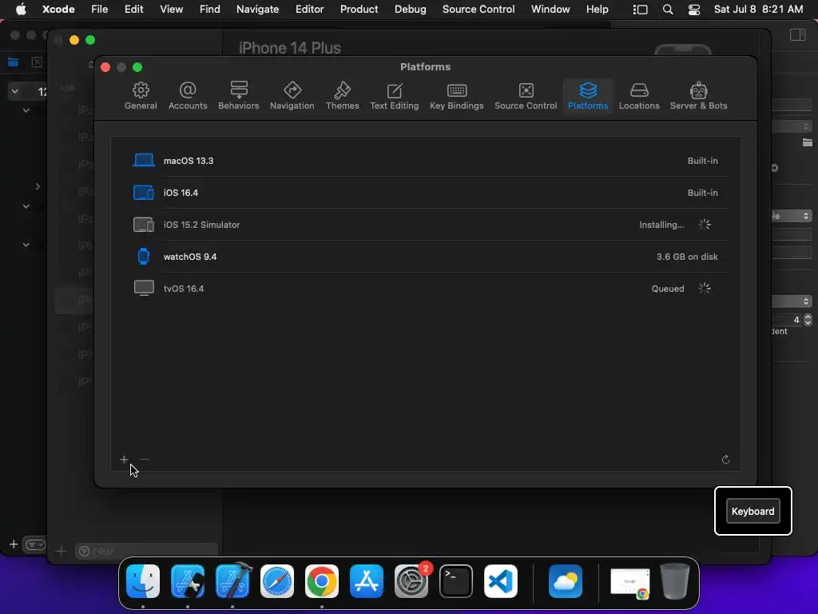Open Google Chrome from the Dock

pos(322,581)
